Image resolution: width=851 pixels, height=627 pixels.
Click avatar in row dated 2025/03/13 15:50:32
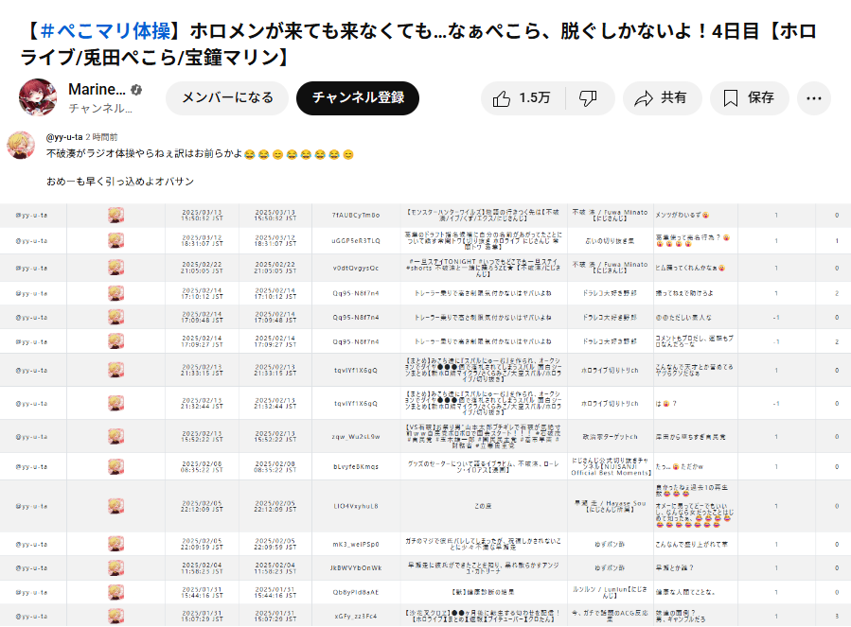click(x=115, y=216)
